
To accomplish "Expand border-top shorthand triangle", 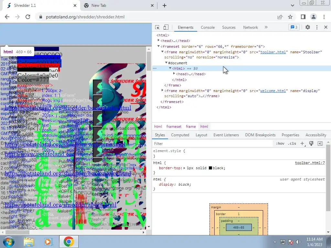I will 184,168.
